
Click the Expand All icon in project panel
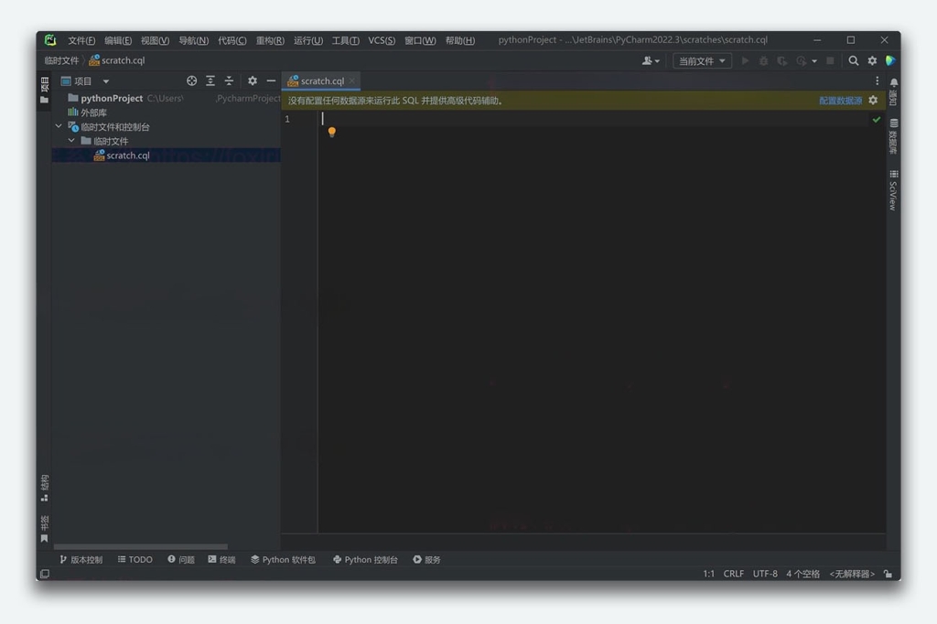[x=210, y=81]
